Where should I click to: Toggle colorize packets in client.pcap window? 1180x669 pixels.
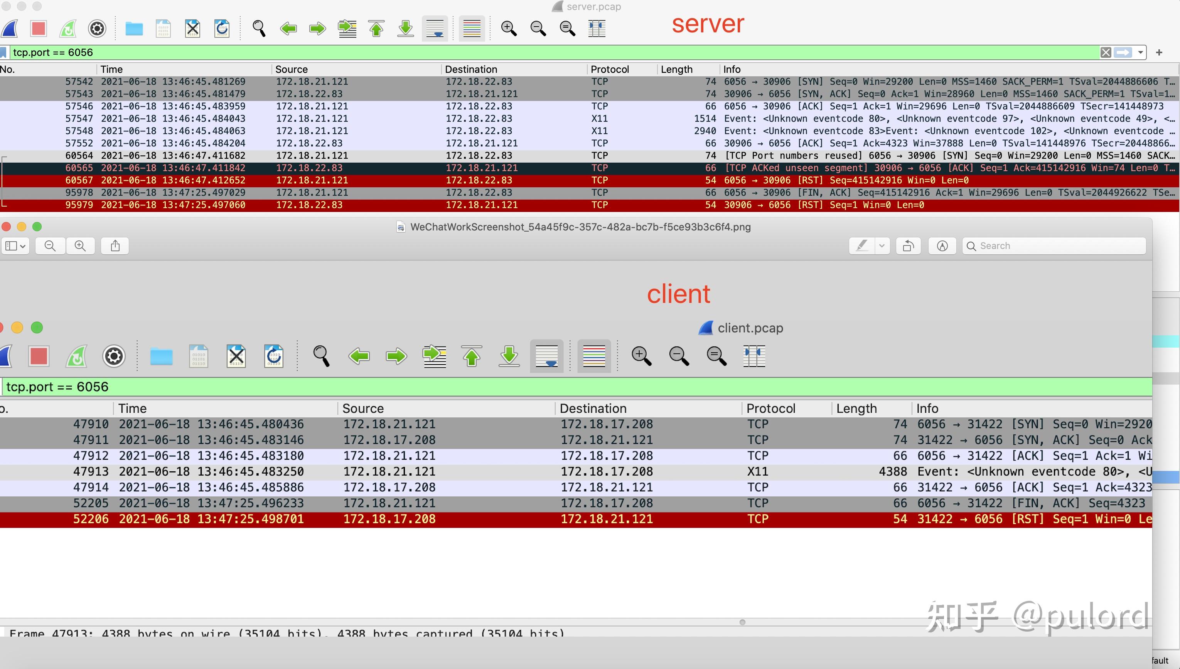[594, 356]
